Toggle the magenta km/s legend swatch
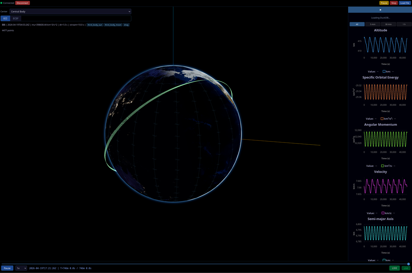 tap(383, 213)
